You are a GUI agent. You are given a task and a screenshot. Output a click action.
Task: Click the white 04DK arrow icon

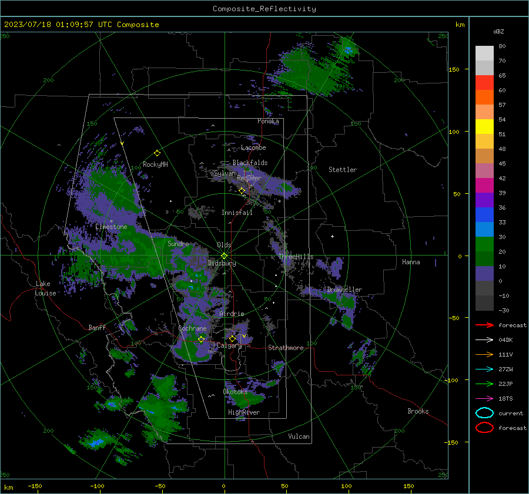[484, 340]
